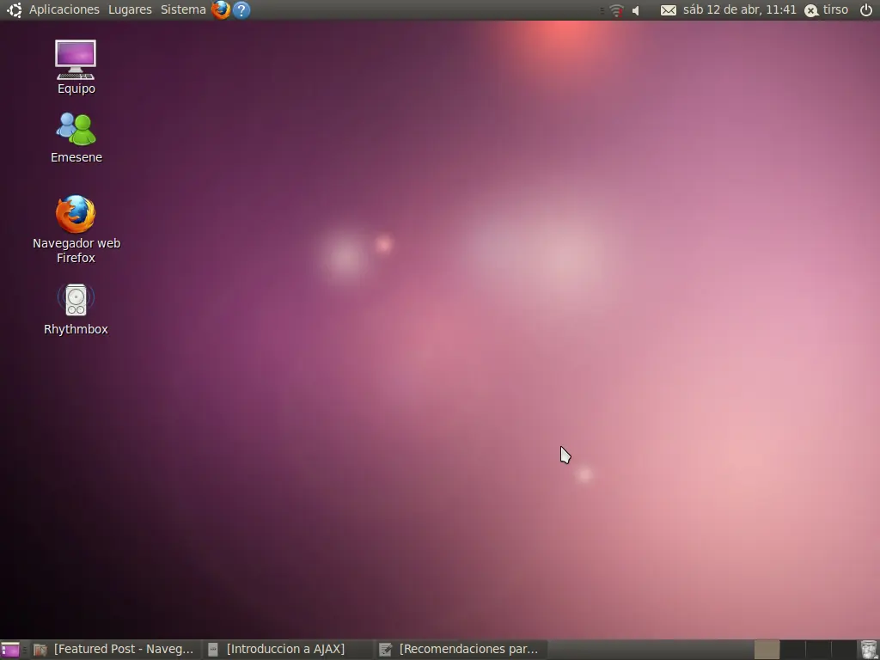Click the show desktop button in bottom panel
Screen dimensions: 880x660
pyautogui.click(x=10, y=650)
